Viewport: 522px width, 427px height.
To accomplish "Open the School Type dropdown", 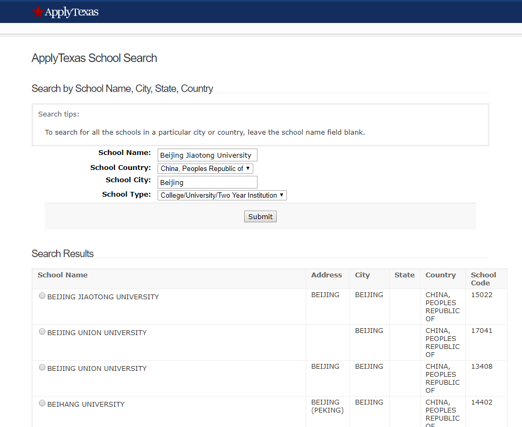I will [x=222, y=195].
